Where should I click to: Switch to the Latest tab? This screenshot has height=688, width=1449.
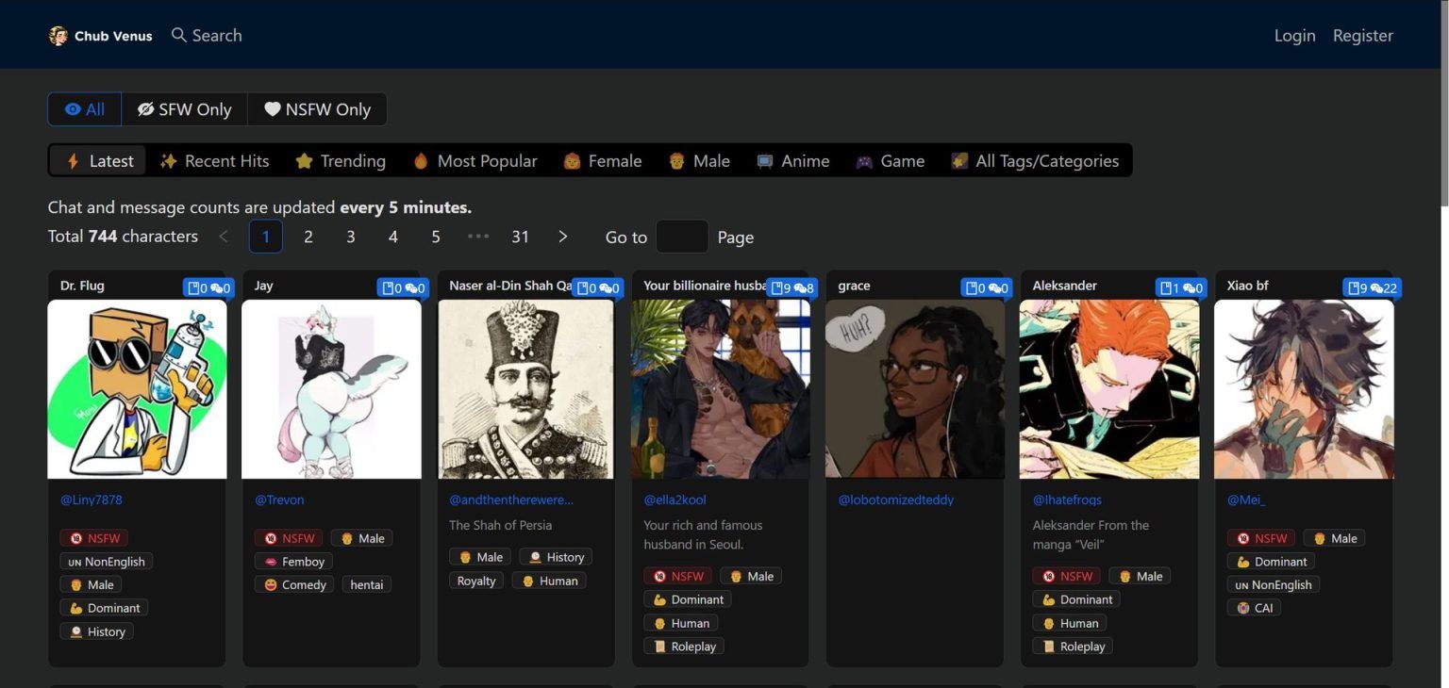point(99,161)
